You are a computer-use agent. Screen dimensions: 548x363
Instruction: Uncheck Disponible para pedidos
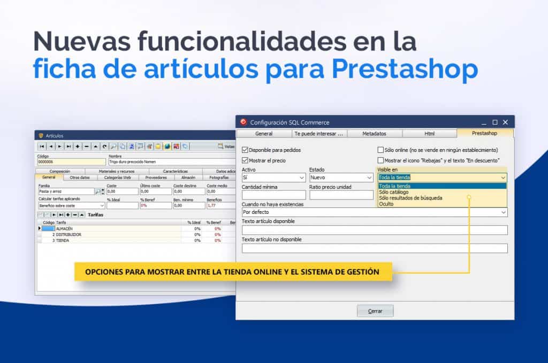pyautogui.click(x=245, y=150)
